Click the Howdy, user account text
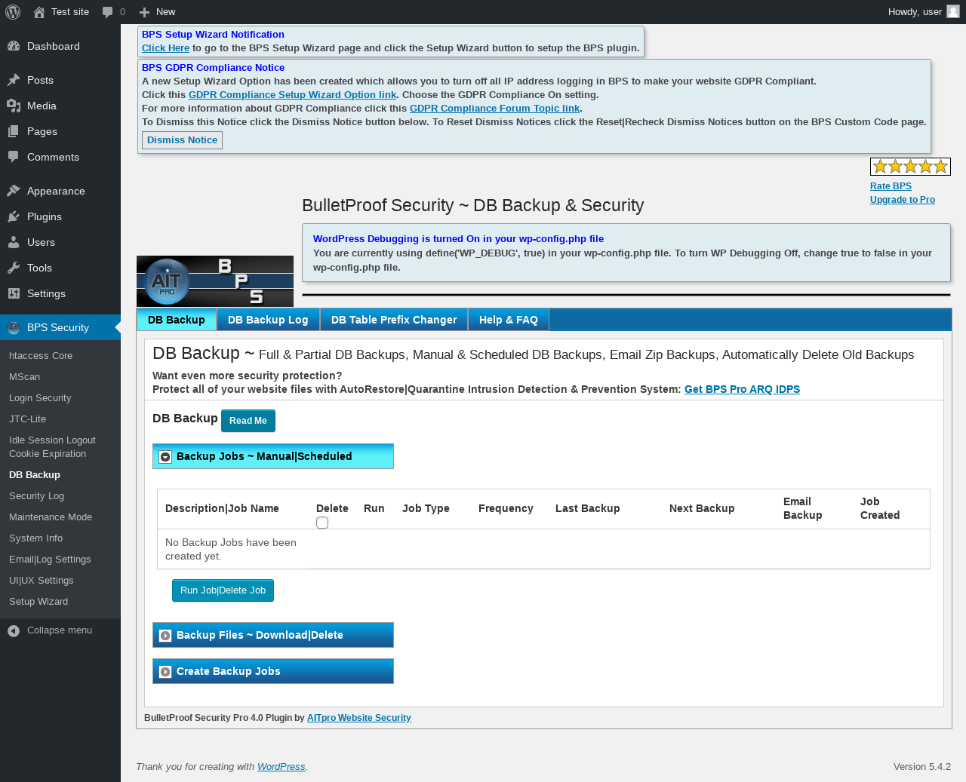 click(x=915, y=12)
